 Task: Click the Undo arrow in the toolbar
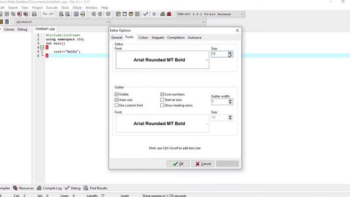click(x=45, y=14)
